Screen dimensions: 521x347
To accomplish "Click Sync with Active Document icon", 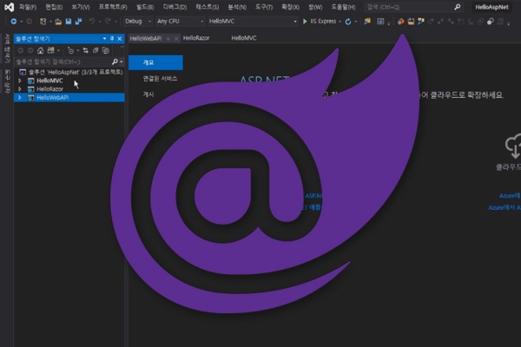I will pos(86,50).
